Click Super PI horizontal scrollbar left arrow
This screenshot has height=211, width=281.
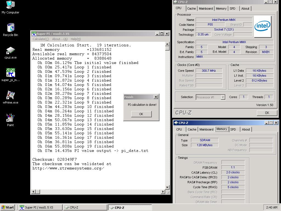tap(33, 191)
